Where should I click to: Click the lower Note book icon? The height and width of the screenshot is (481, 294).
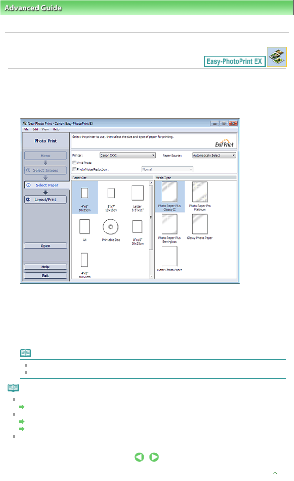pyautogui.click(x=13, y=387)
